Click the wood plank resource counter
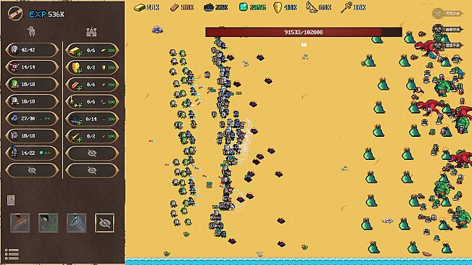 tap(182, 7)
